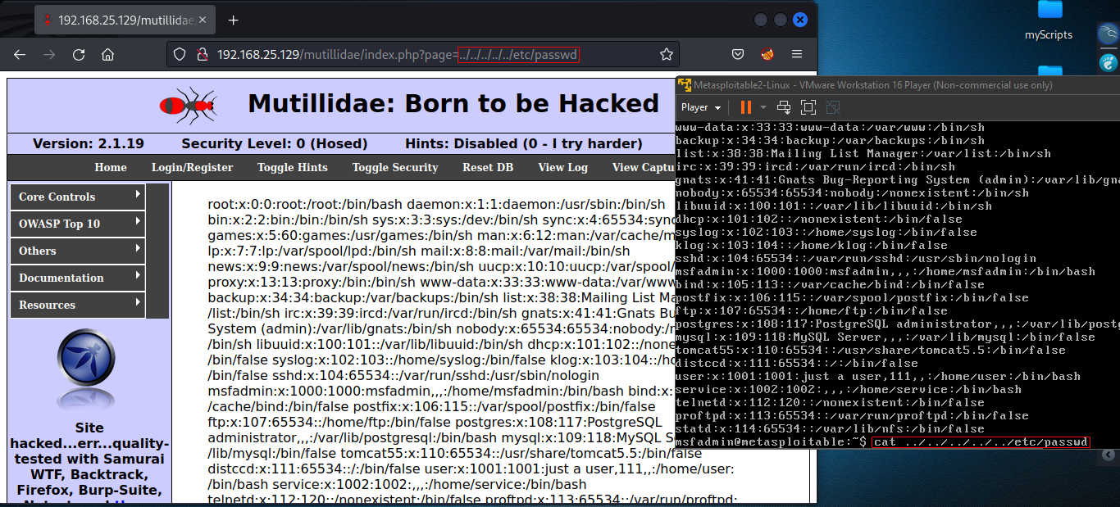Click the list:x:38:38 Mailing List Manager terminal line

tap(863, 154)
